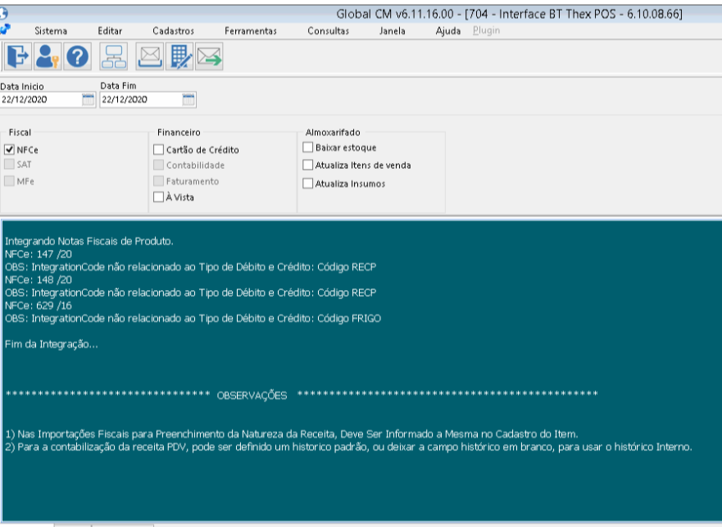The height and width of the screenshot is (527, 722).
Task: Click the exit door toolbar icon
Action: [x=18, y=57]
